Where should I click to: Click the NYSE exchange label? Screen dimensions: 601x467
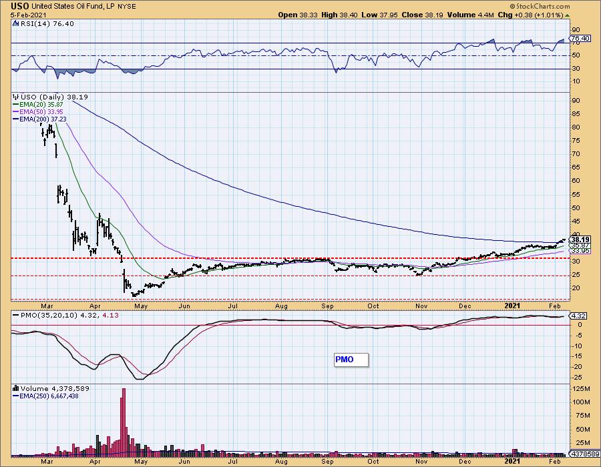coord(127,7)
